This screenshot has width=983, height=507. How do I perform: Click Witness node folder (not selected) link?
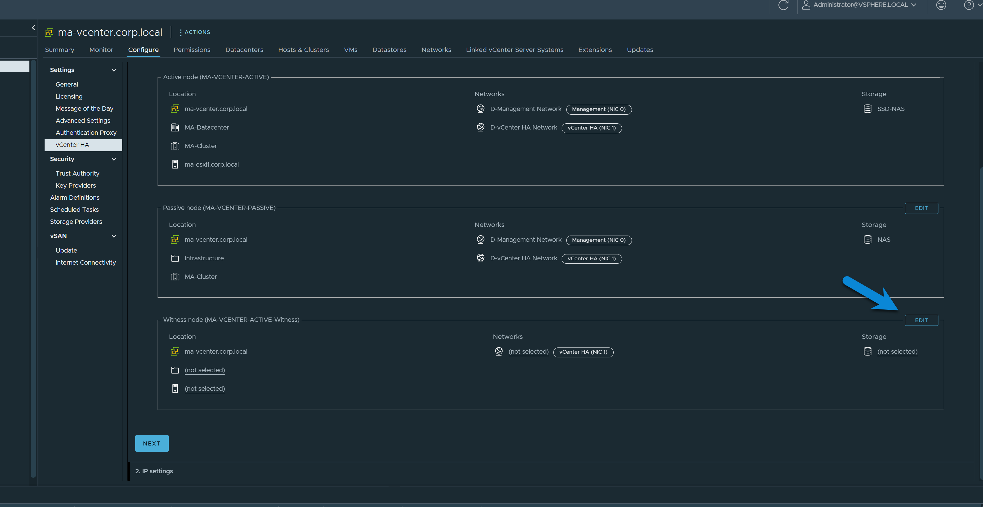pyautogui.click(x=205, y=370)
